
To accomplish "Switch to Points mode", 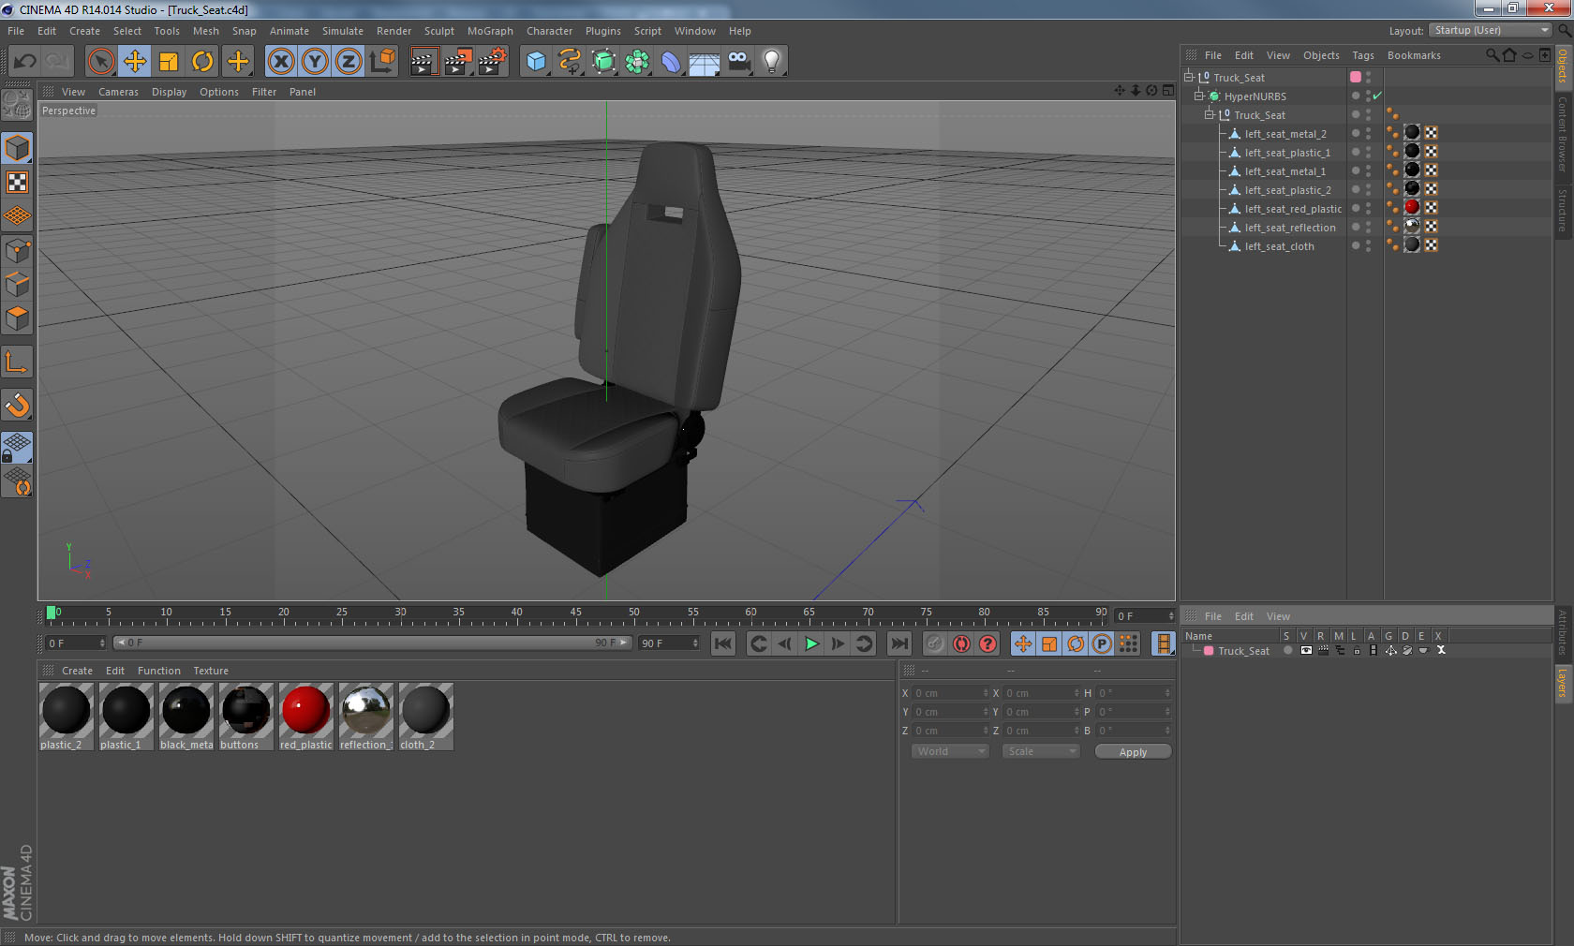I will pyautogui.click(x=17, y=250).
